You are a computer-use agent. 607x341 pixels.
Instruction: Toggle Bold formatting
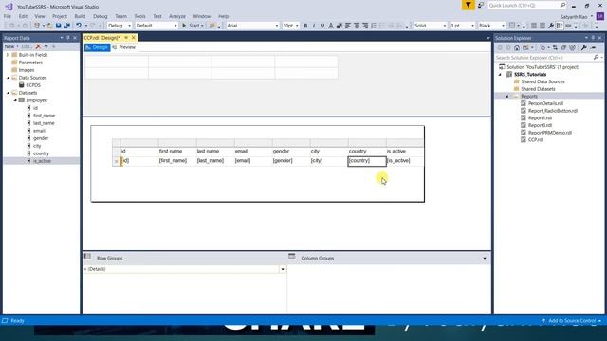click(305, 26)
